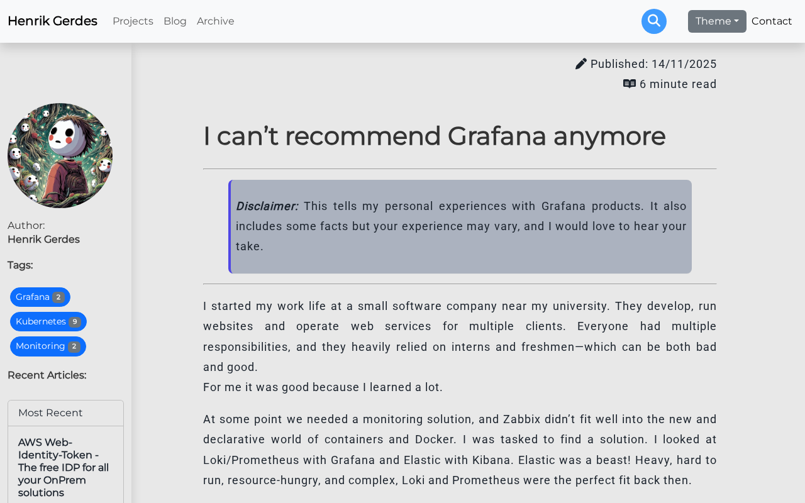The width and height of the screenshot is (805, 503).
Task: Click the disclaimer blockquote box
Action: pyautogui.click(x=460, y=226)
